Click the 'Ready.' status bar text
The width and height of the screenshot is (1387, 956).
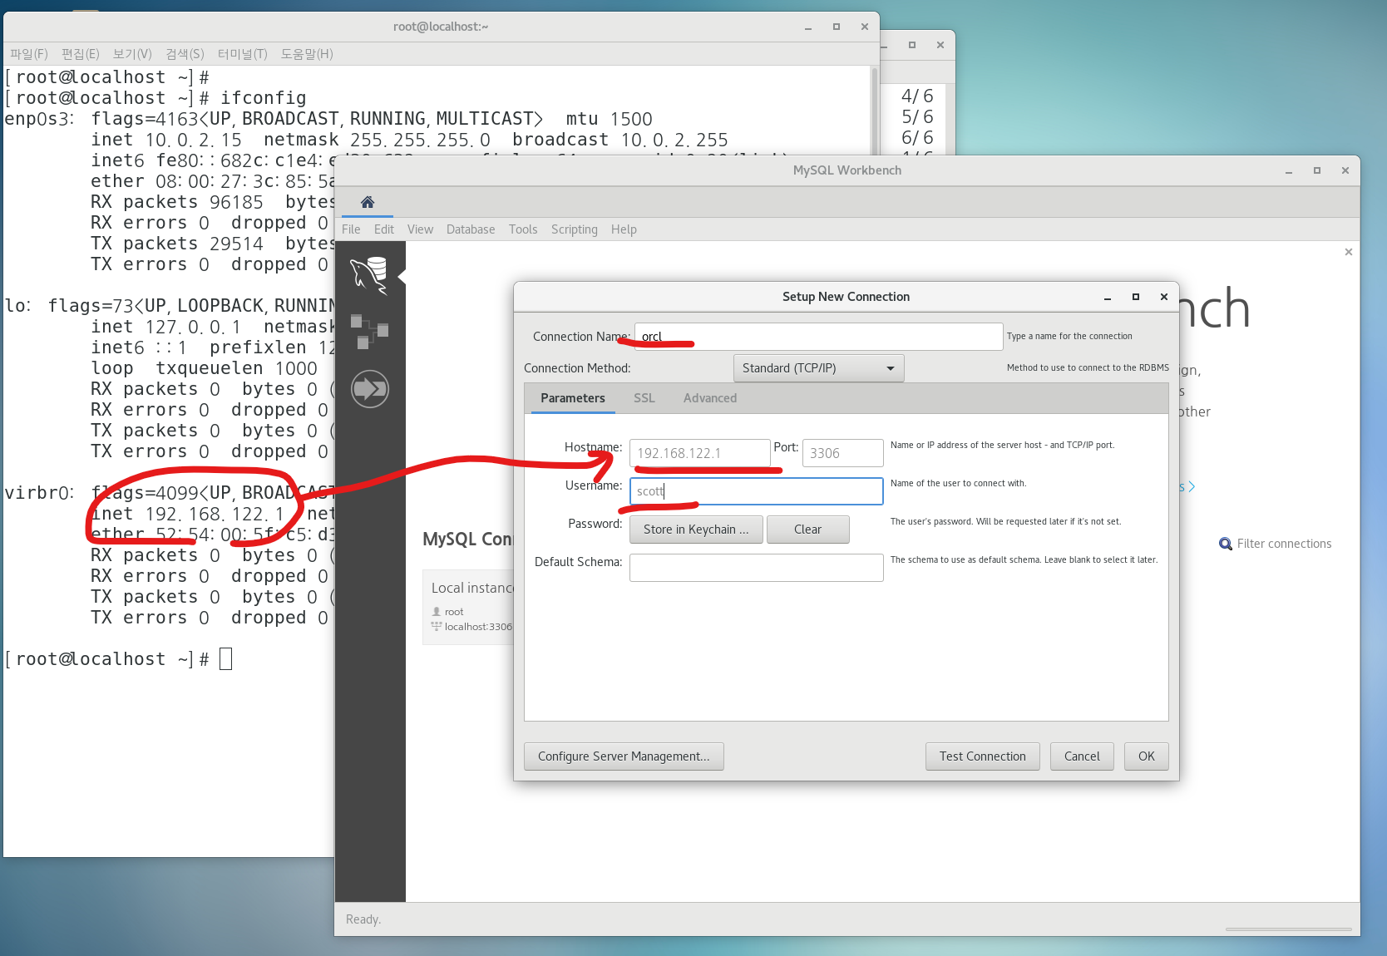363,919
